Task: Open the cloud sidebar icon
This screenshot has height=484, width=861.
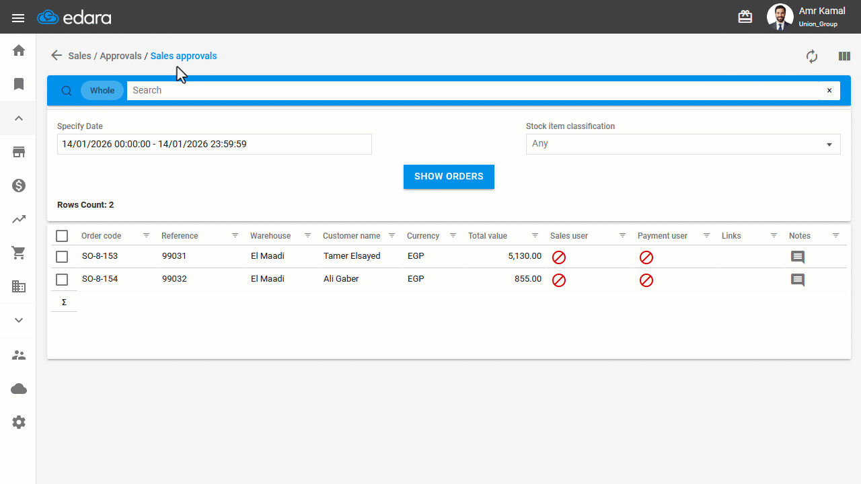Action: pyautogui.click(x=19, y=389)
